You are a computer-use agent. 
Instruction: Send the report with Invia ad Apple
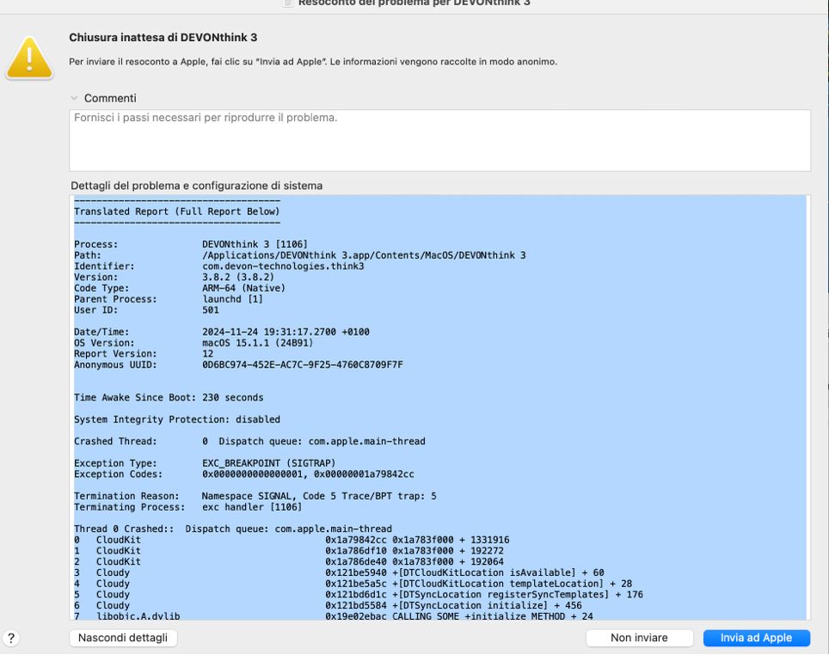(756, 638)
